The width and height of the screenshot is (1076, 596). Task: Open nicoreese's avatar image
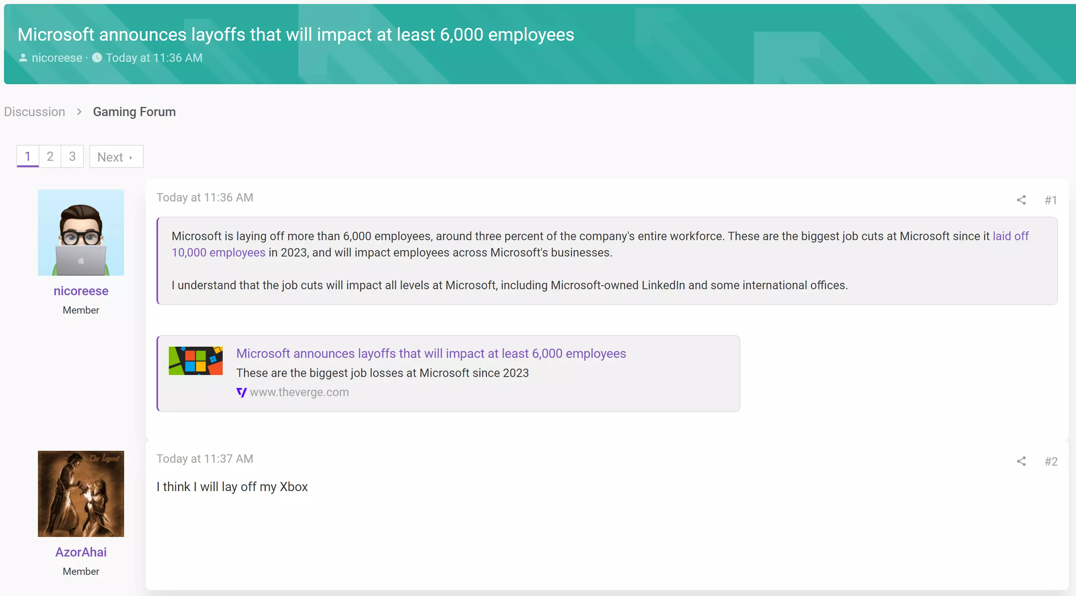(x=81, y=233)
